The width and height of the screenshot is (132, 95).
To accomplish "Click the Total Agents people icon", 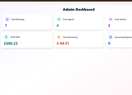I will pos(59,19).
